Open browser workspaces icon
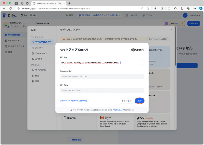 tap(22, 3)
